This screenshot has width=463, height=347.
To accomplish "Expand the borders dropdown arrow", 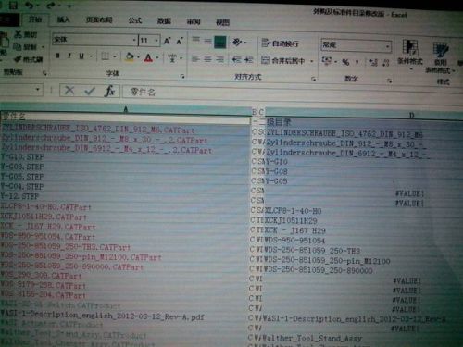I will [x=115, y=56].
